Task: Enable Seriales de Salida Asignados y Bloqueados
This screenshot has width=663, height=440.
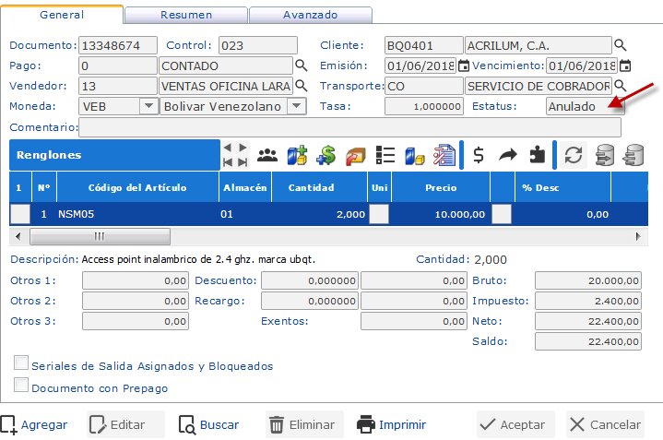Action: [20, 363]
